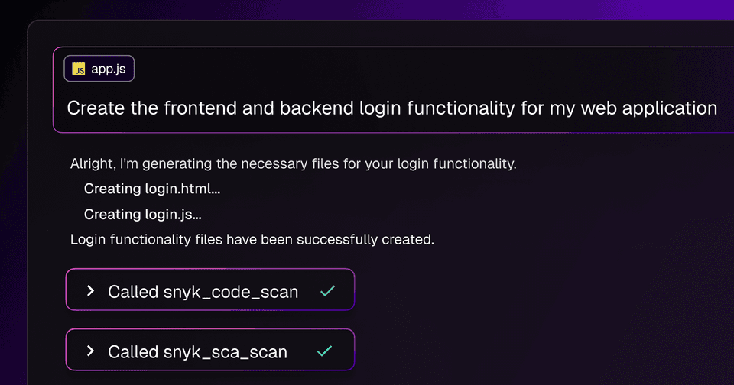Open the app.js attached file chip
Image resolution: width=734 pixels, height=385 pixels.
(x=99, y=69)
